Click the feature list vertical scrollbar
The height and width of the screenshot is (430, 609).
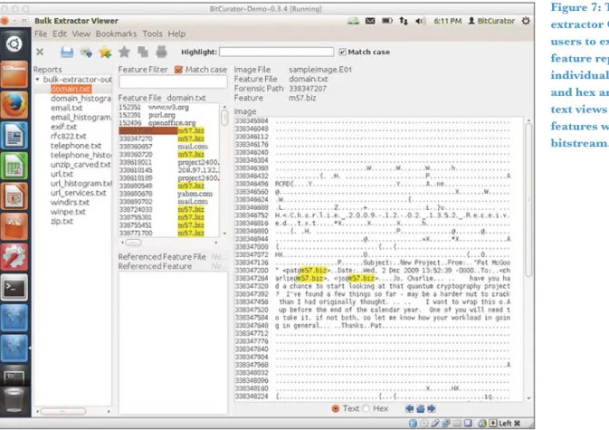224,118
